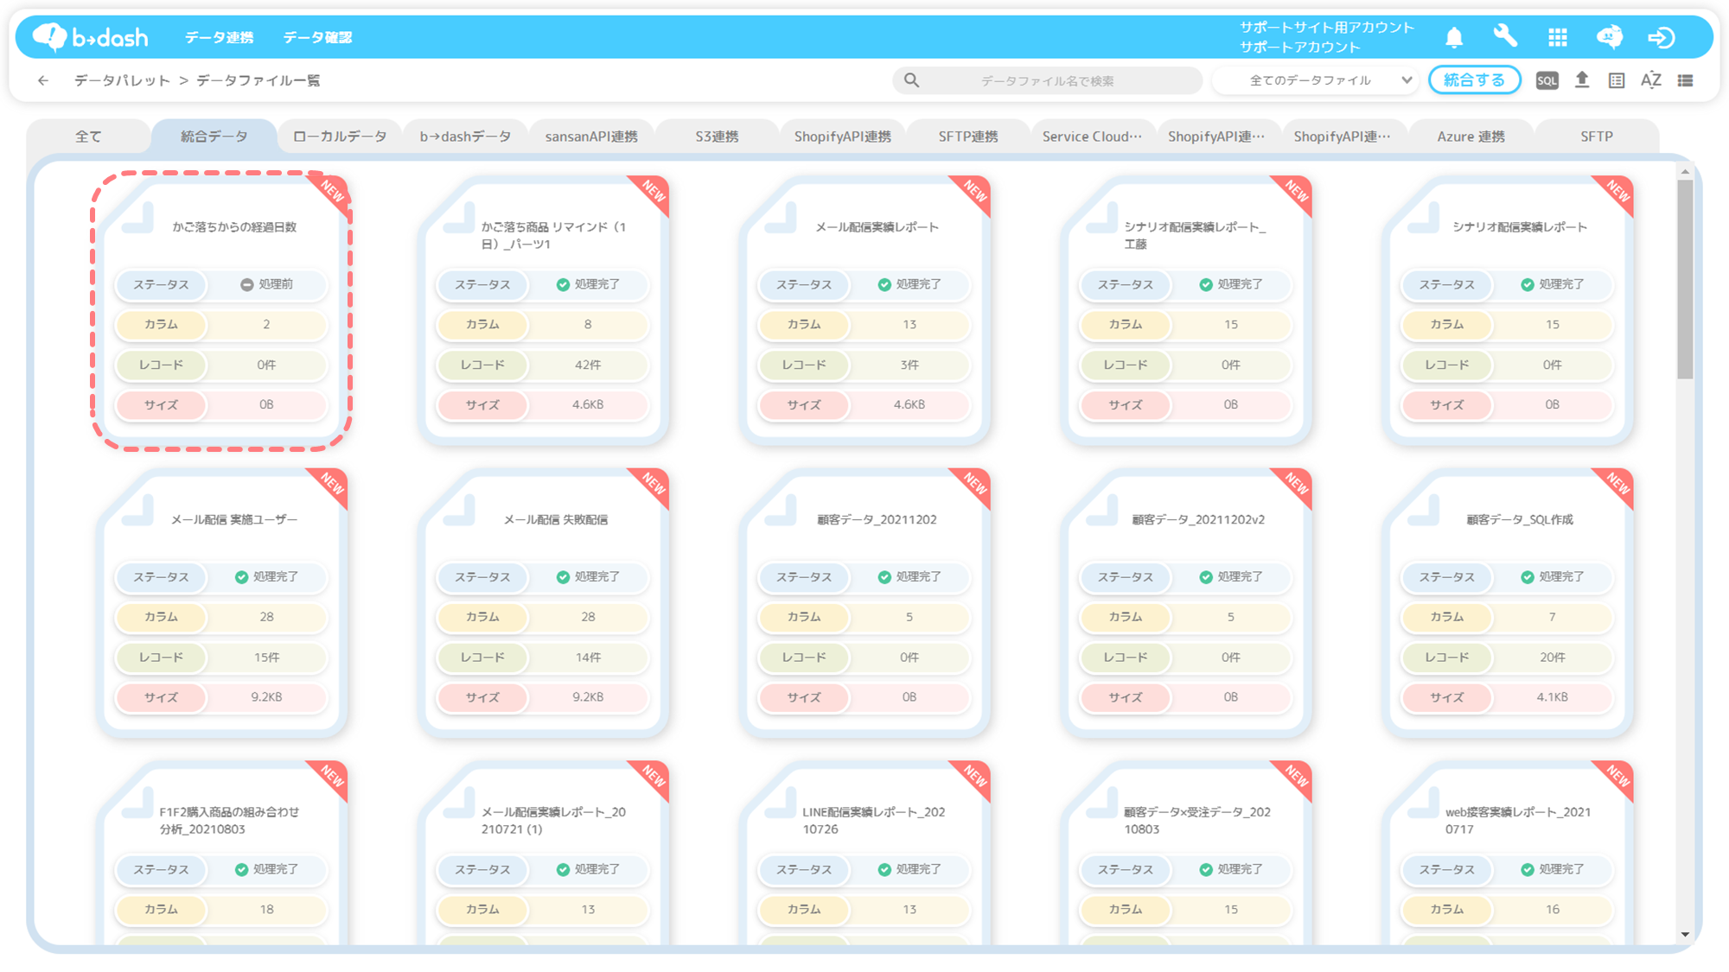Image resolution: width=1729 pixels, height=972 pixels.
Task: Click the 42件 record count
Action: pyautogui.click(x=588, y=365)
